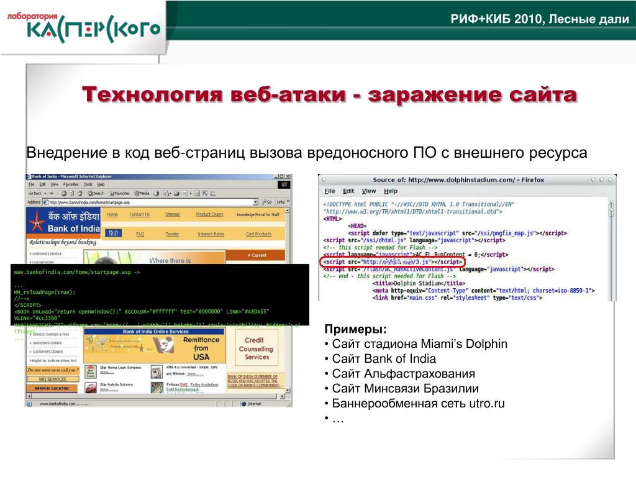Open Help menu in Firefox source window

point(391,191)
